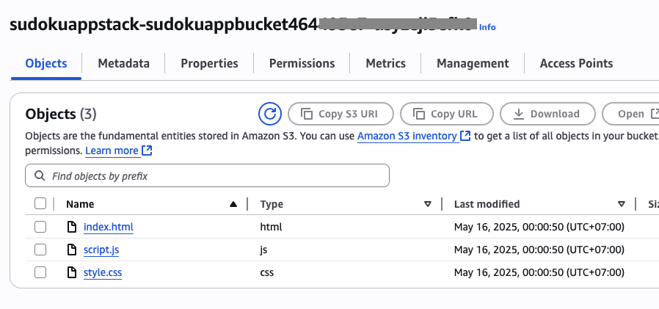Viewport: 659px width, 309px height.
Task: Click the circular refresh objects icon
Action: (270, 114)
